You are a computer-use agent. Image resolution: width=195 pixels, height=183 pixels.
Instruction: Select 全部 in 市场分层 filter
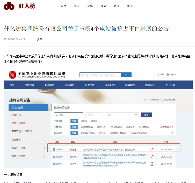[x=74, y=121]
